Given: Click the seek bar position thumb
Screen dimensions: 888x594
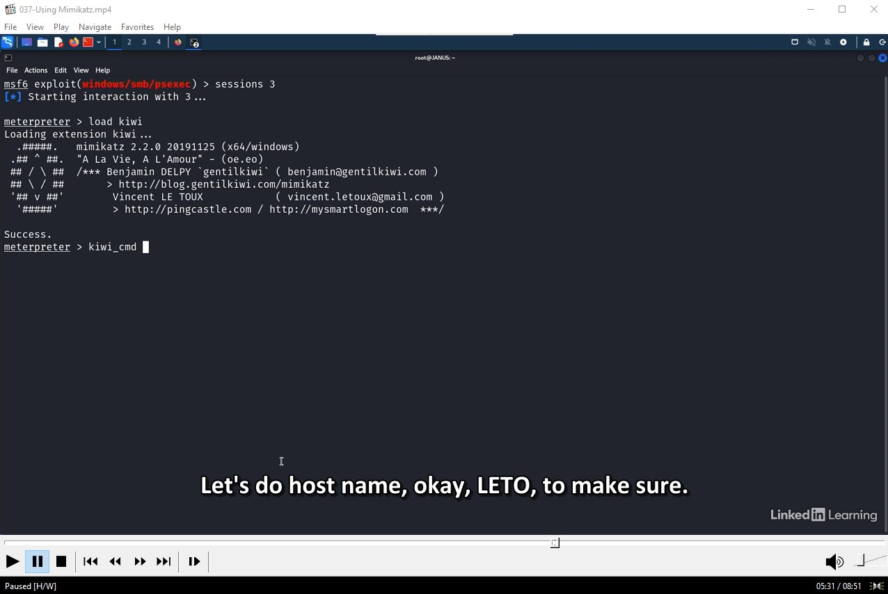Looking at the screenshot, I should point(555,543).
